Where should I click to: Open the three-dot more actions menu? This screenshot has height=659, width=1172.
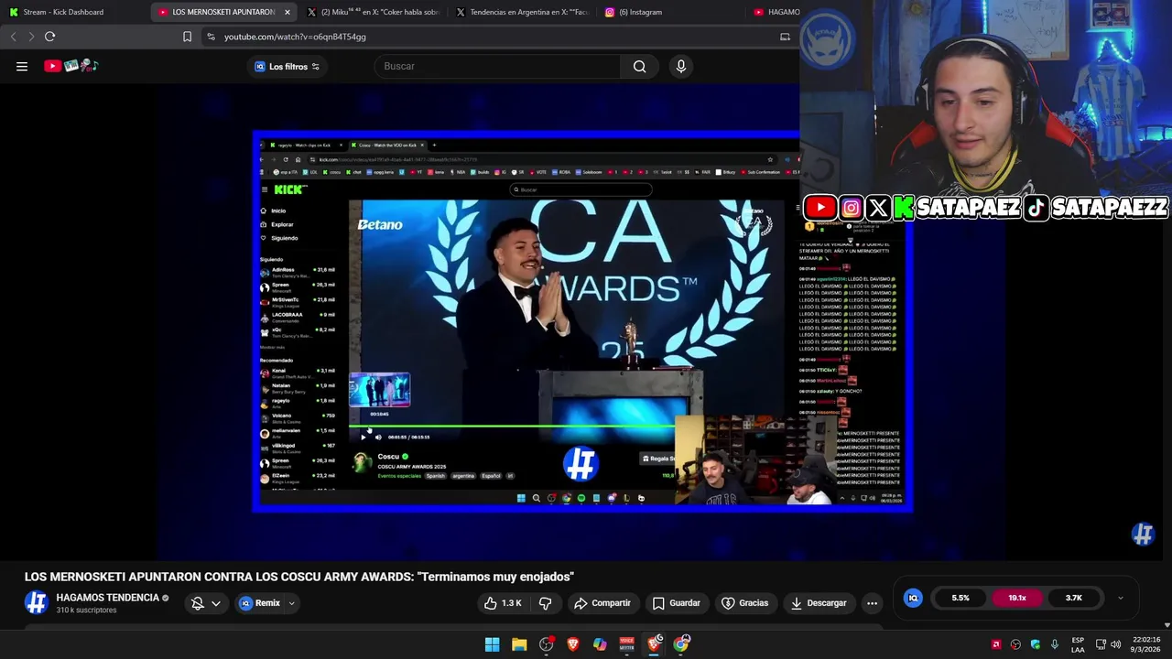[x=872, y=603]
